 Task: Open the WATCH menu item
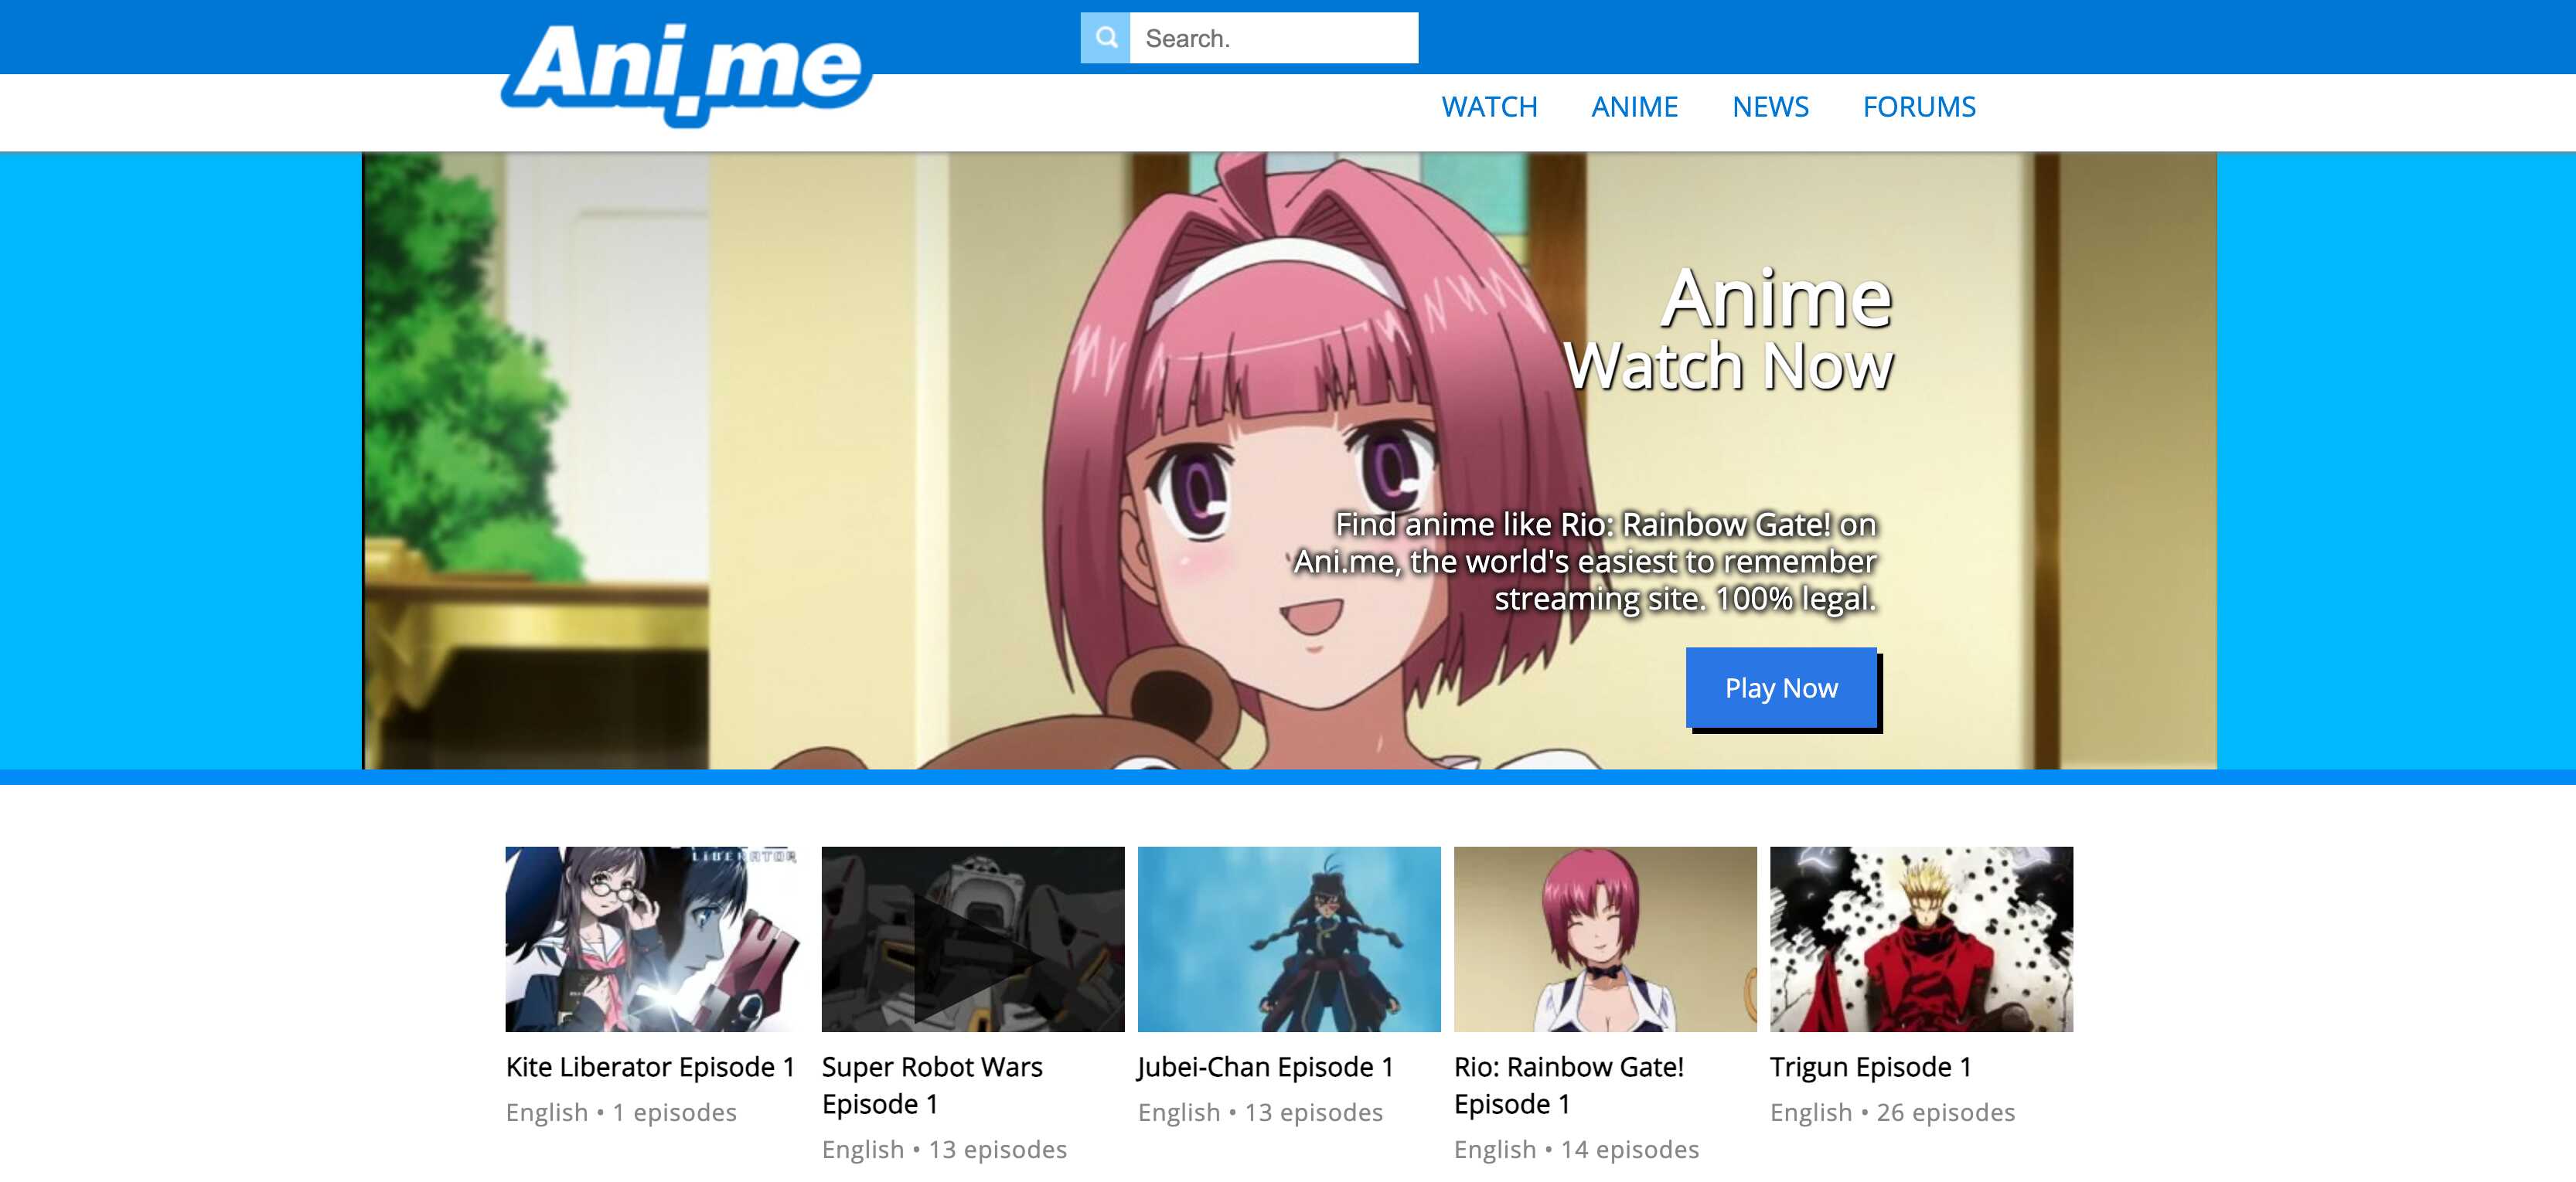click(x=1488, y=107)
